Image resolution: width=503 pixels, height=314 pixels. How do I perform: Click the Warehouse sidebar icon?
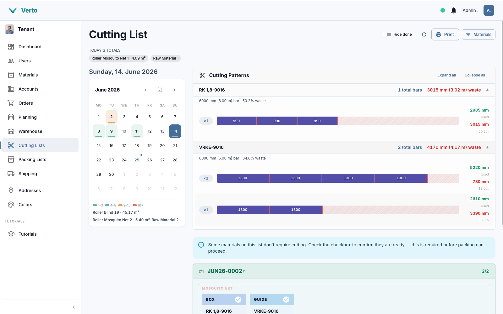[11, 131]
